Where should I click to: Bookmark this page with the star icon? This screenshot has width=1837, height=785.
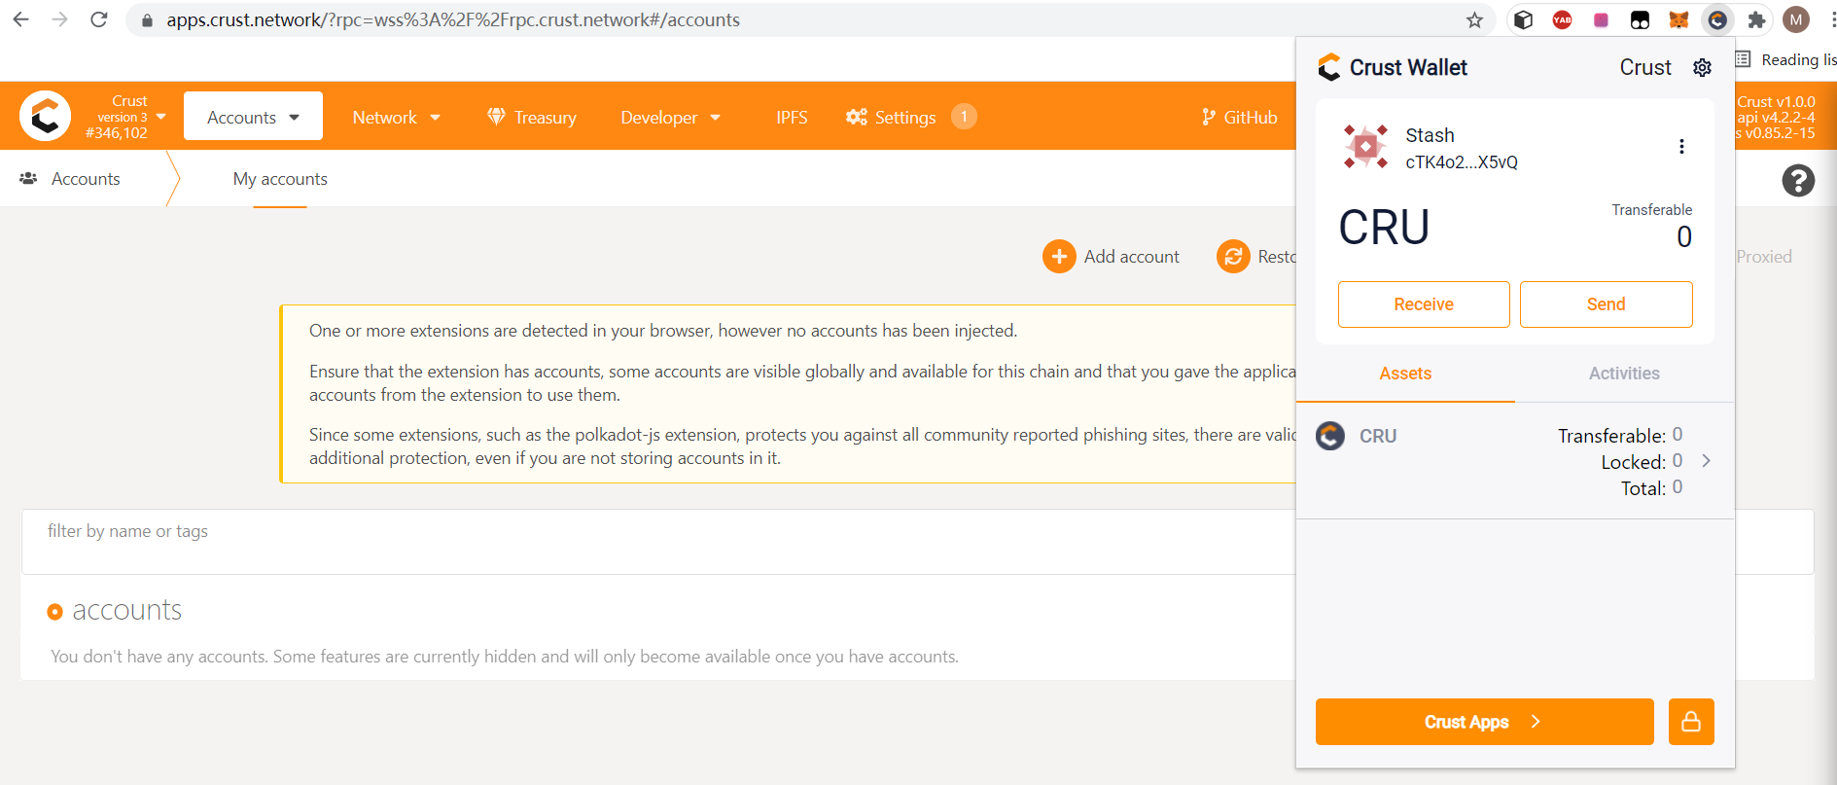1474,19
